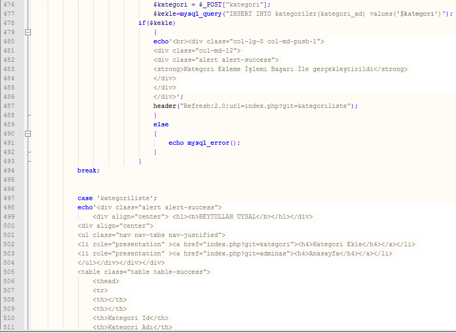Collapse the code fold at line 490
The height and width of the screenshot is (333, 456).
coord(28,134)
